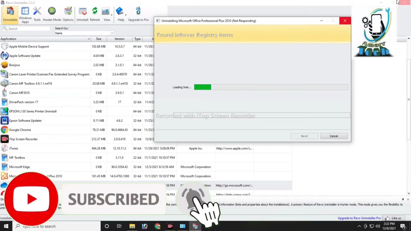Select the Bonjour application icon
Screen dimensions: 411x231
tap(4, 65)
